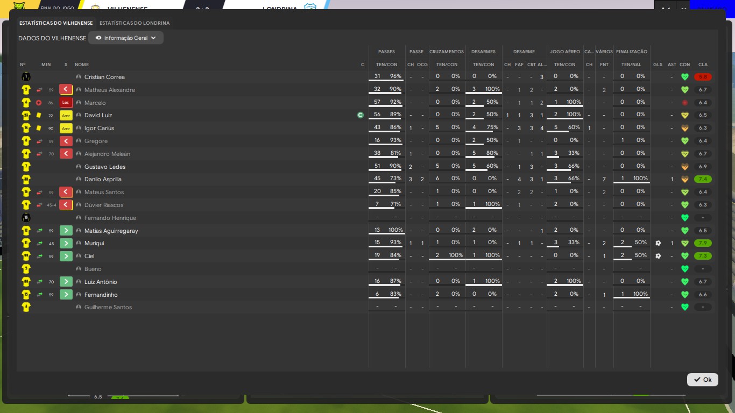Screen dimensions: 735x413
Task: Sort by the MIN column header
Action: pos(46,65)
